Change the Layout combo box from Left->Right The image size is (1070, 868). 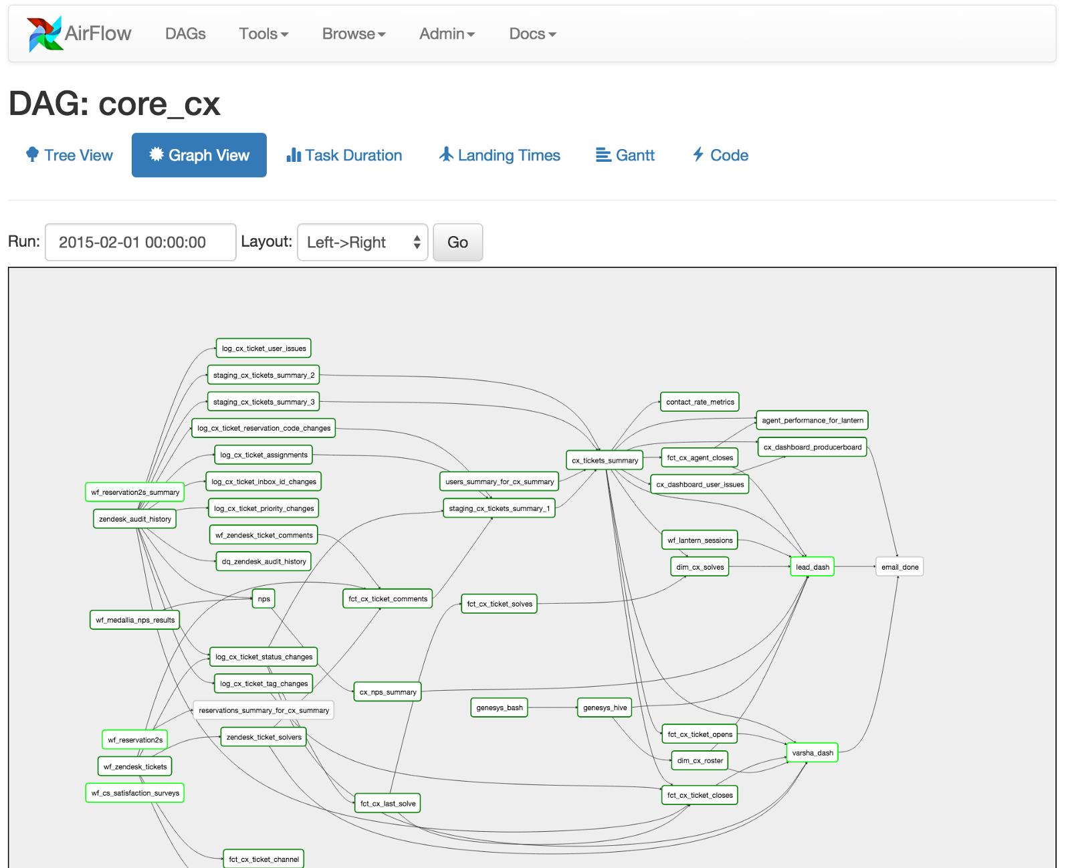pos(362,242)
